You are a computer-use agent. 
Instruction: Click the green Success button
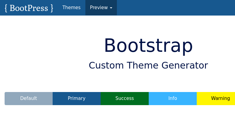point(125,98)
